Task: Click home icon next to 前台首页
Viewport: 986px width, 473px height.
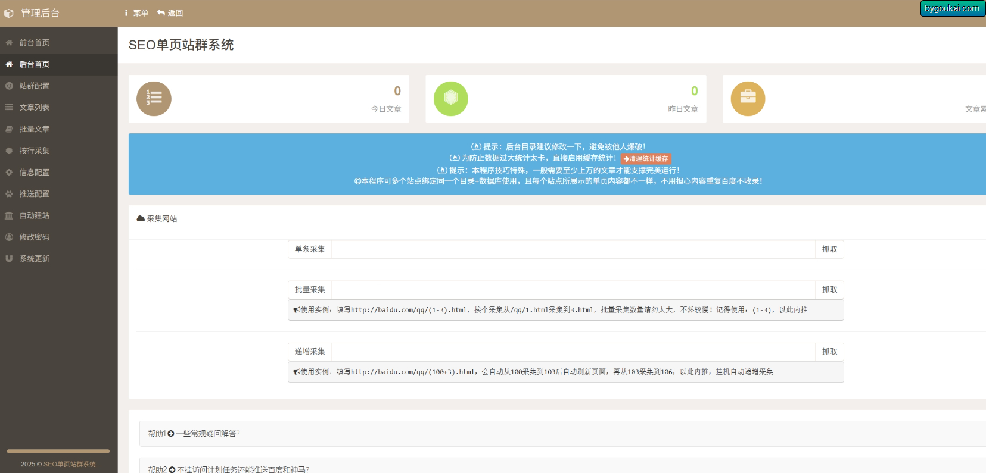Action: click(9, 43)
